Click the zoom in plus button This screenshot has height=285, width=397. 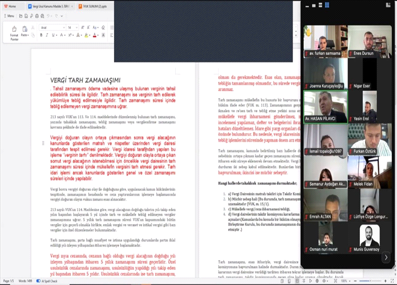pyautogui.click(x=385, y=281)
